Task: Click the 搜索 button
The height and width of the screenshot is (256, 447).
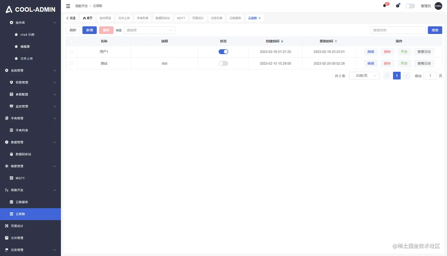Action: pos(435,30)
